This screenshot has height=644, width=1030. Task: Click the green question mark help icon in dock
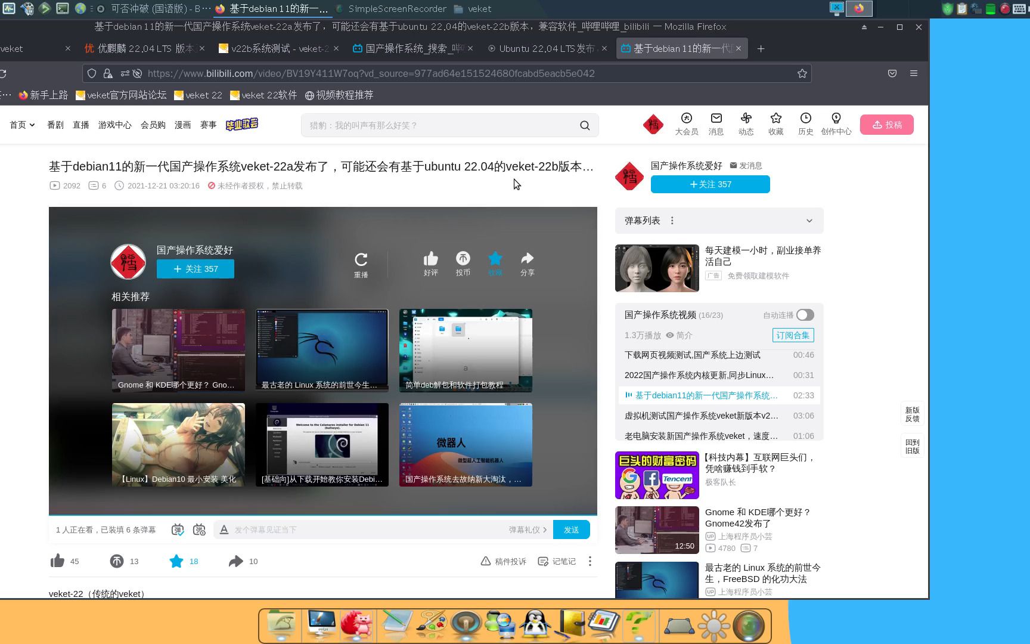[638, 624]
